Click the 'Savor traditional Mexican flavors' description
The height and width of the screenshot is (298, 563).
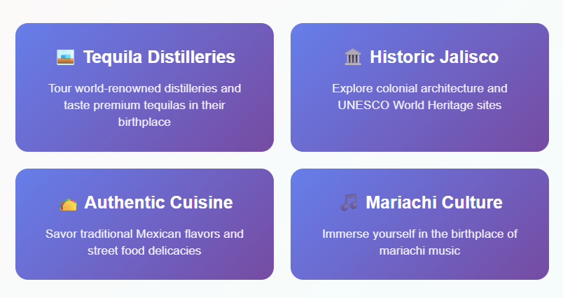click(144, 242)
